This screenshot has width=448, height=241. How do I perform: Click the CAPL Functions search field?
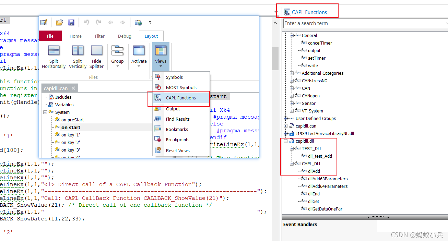tap(365, 23)
